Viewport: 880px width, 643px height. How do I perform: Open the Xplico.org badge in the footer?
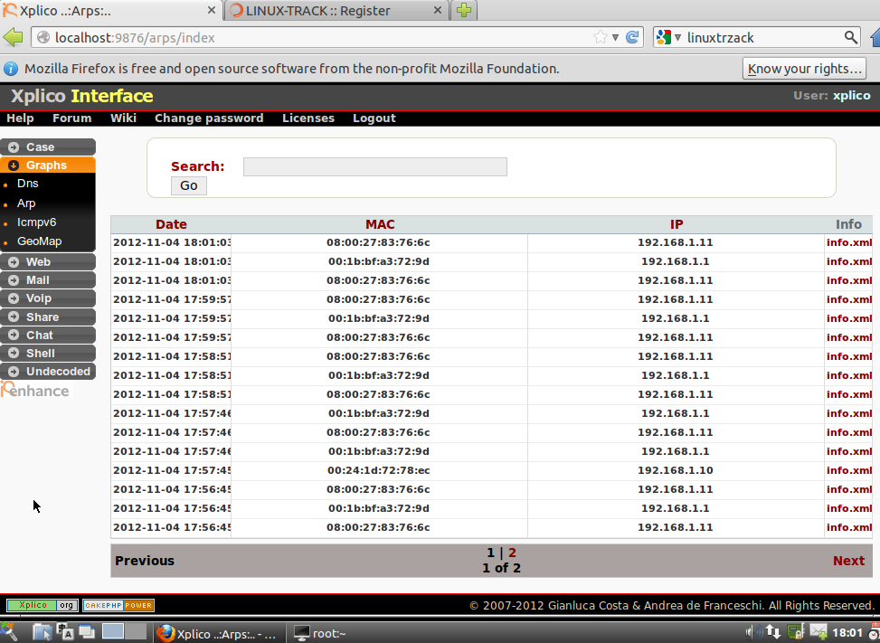43,605
